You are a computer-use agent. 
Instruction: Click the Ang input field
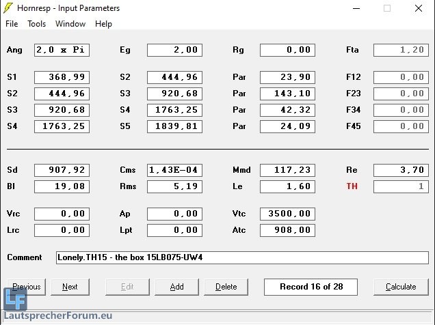(x=62, y=50)
